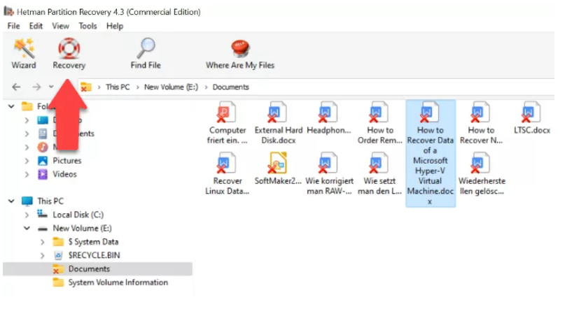
Task: Collapse the This PC tree node
Action: [x=11, y=201]
